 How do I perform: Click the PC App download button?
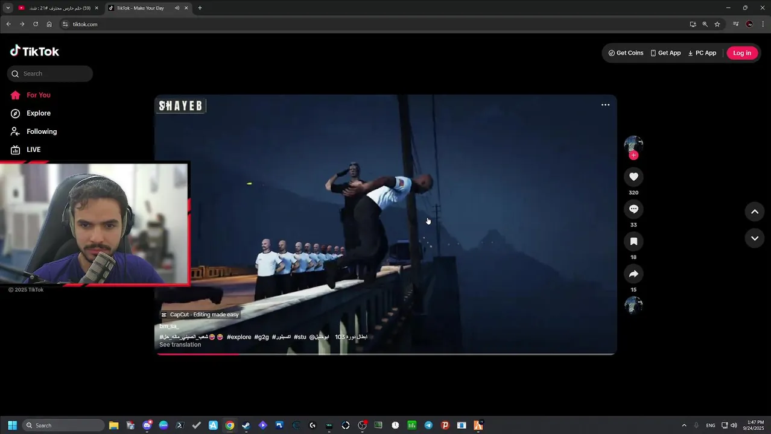[x=702, y=53]
